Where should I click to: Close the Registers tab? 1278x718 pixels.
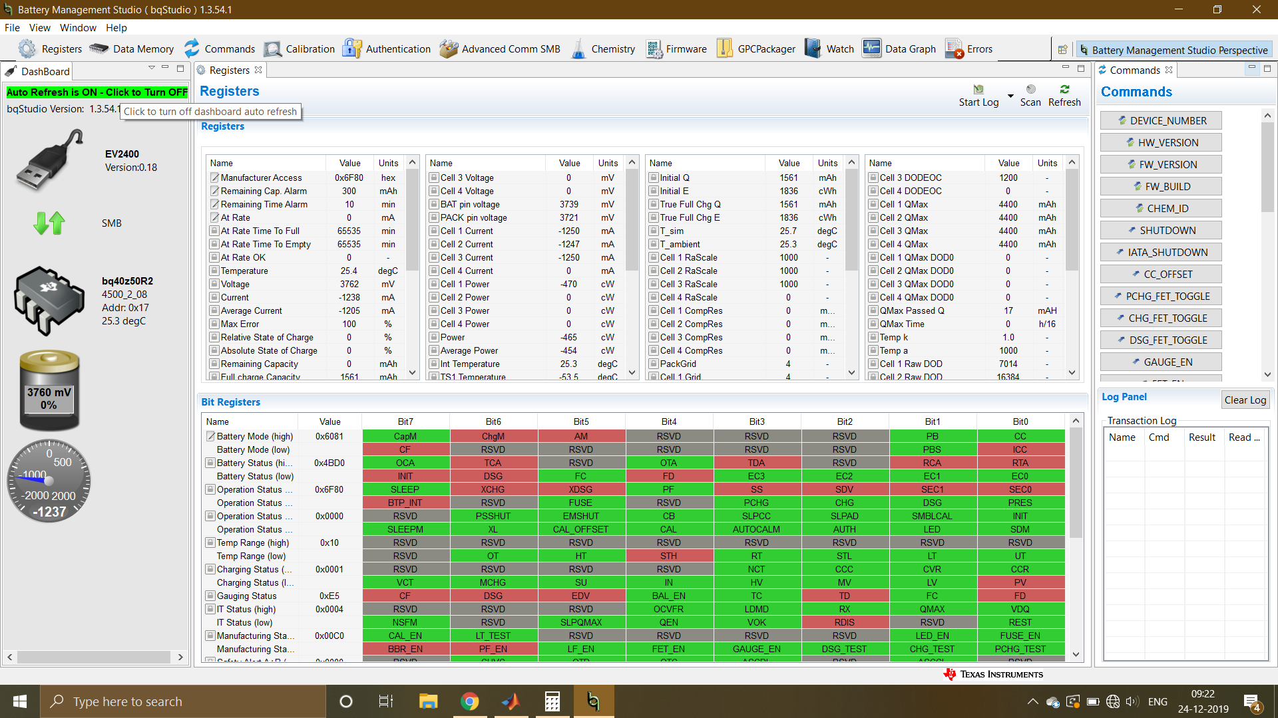tap(258, 70)
